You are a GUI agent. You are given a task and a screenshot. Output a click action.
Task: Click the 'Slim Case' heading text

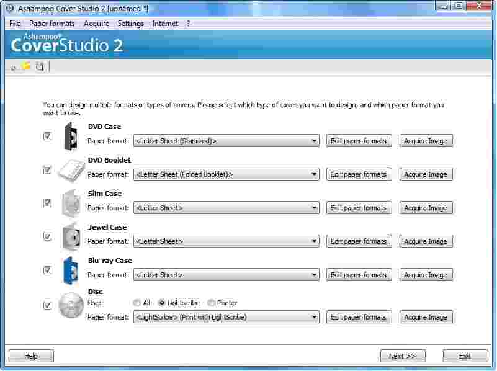pyautogui.click(x=105, y=194)
